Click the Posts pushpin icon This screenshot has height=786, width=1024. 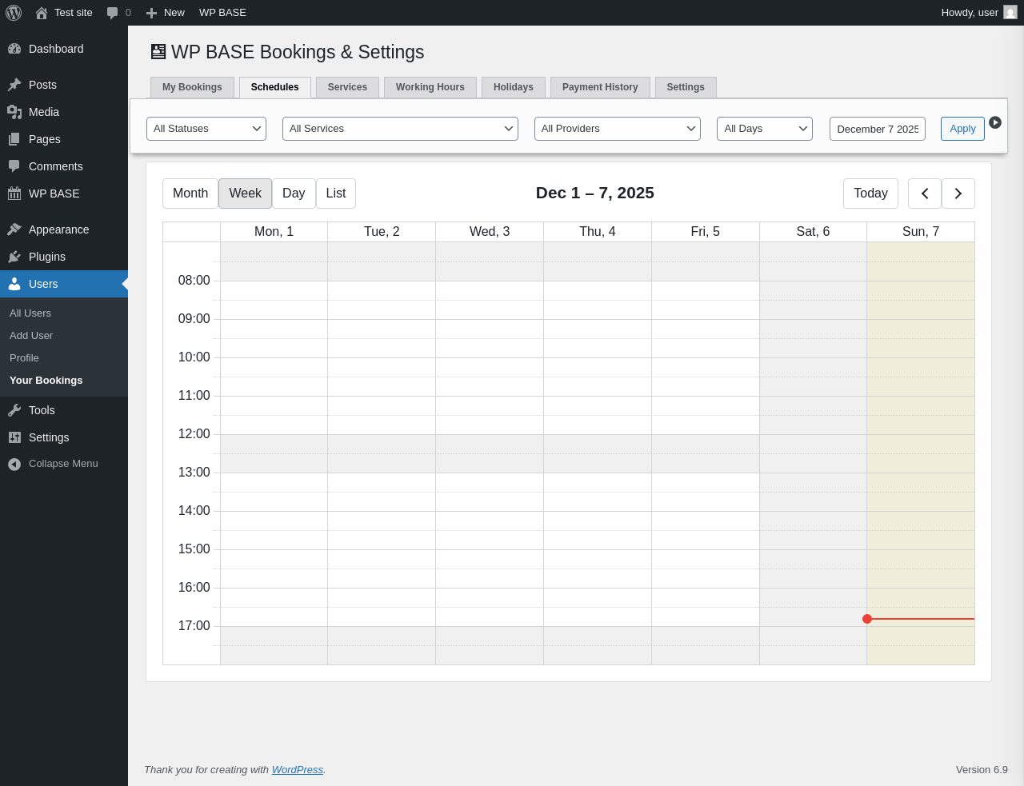14,85
